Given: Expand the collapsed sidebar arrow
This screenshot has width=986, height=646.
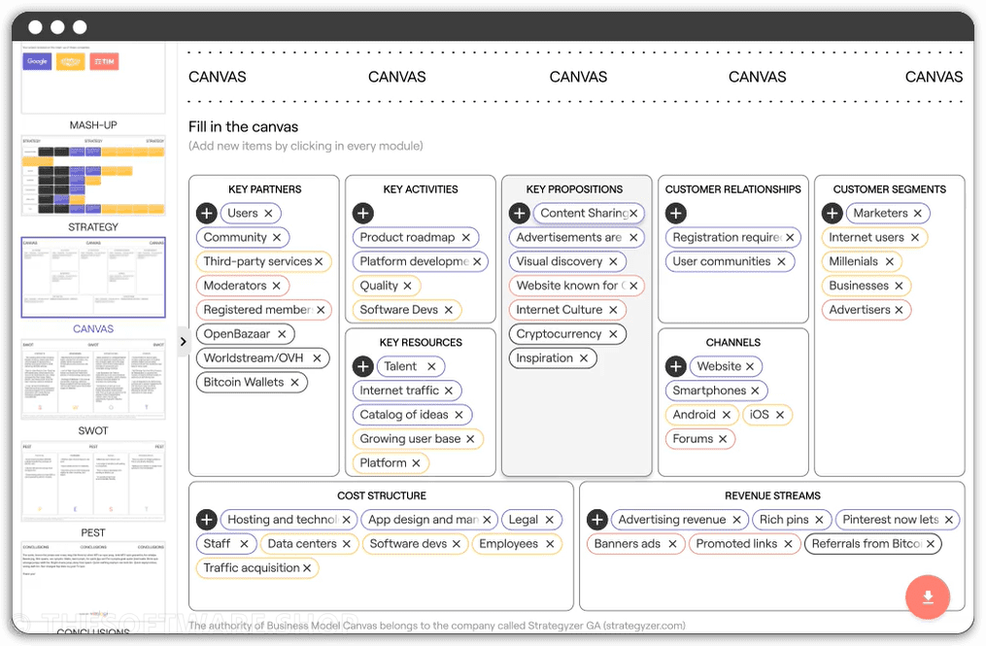Looking at the screenshot, I should [183, 342].
